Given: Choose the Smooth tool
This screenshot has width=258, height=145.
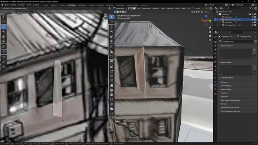Looking at the screenshot, I should (x=112, y=95).
